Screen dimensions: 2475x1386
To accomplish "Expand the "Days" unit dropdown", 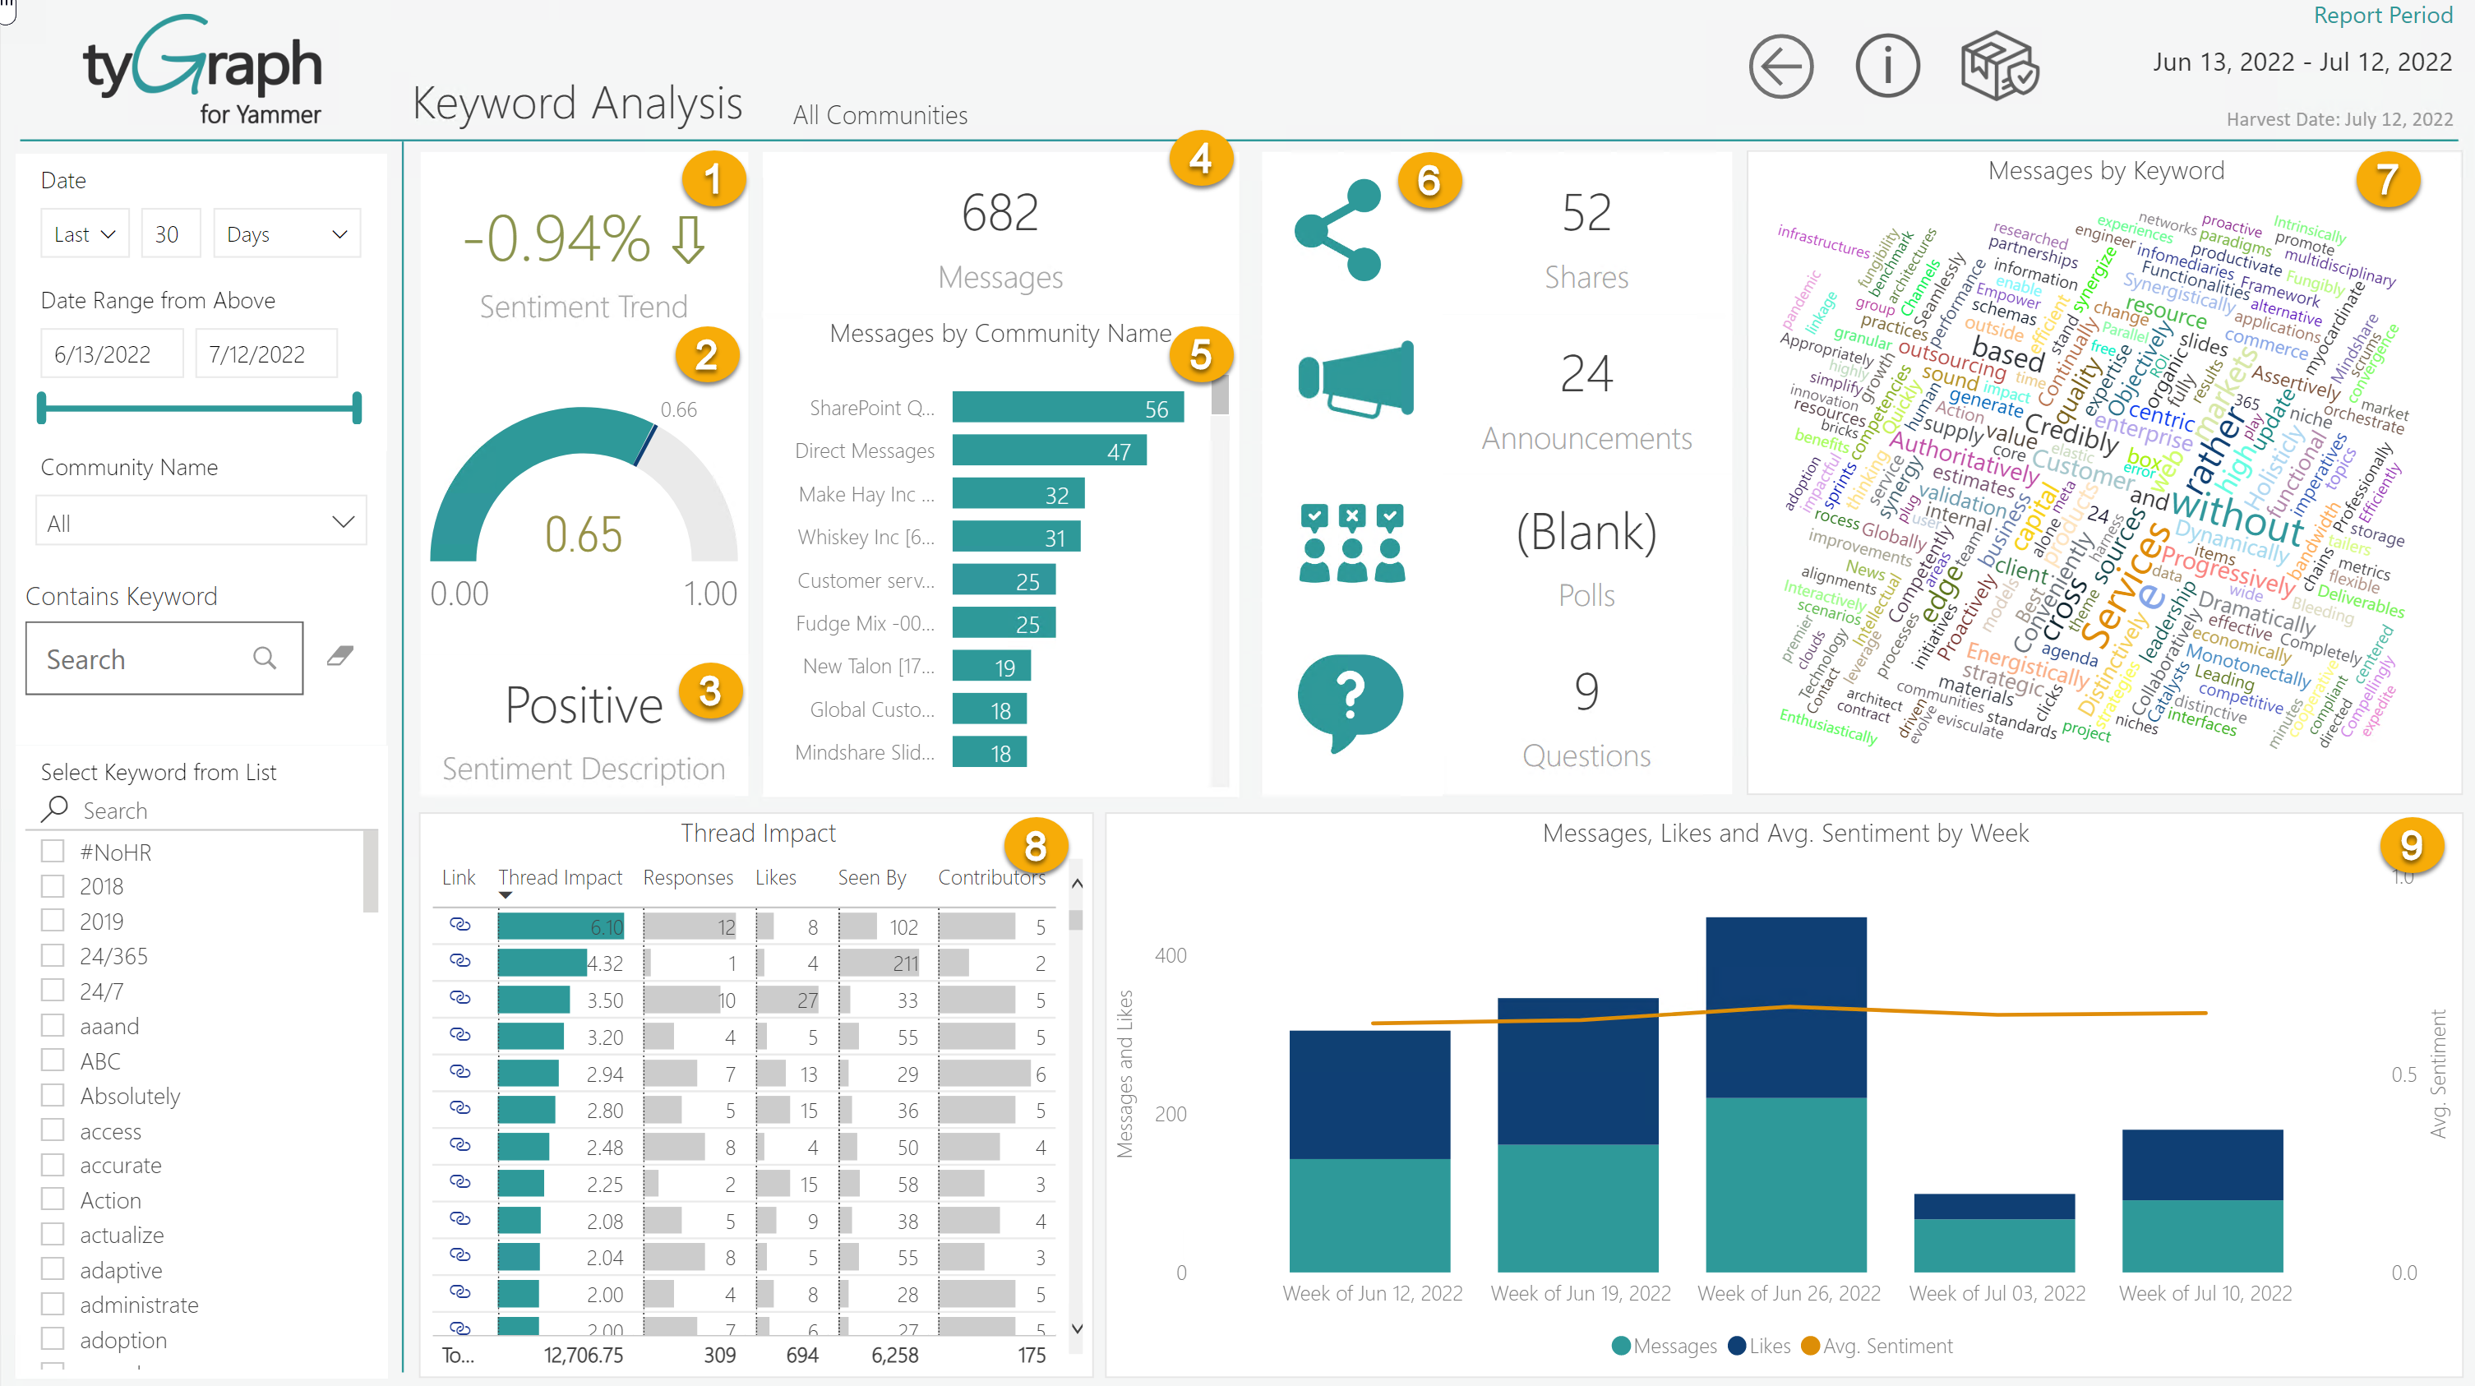I will click(285, 233).
